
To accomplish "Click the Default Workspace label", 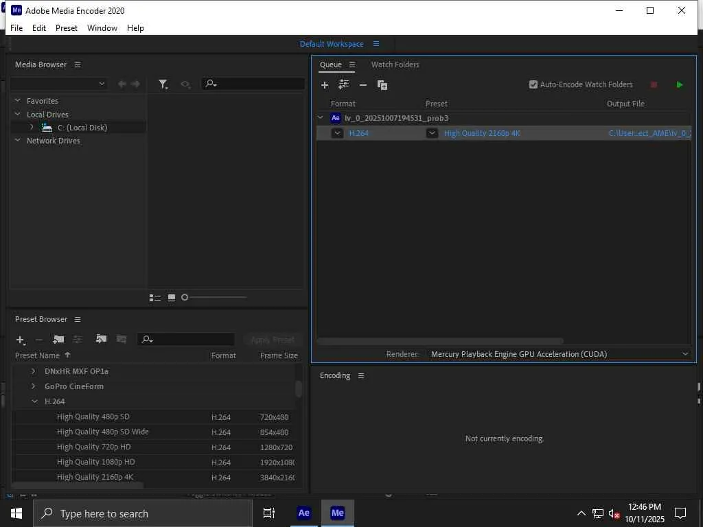I will click(332, 44).
